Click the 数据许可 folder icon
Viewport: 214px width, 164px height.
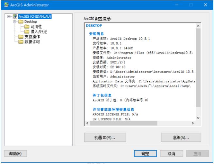(x=21, y=41)
